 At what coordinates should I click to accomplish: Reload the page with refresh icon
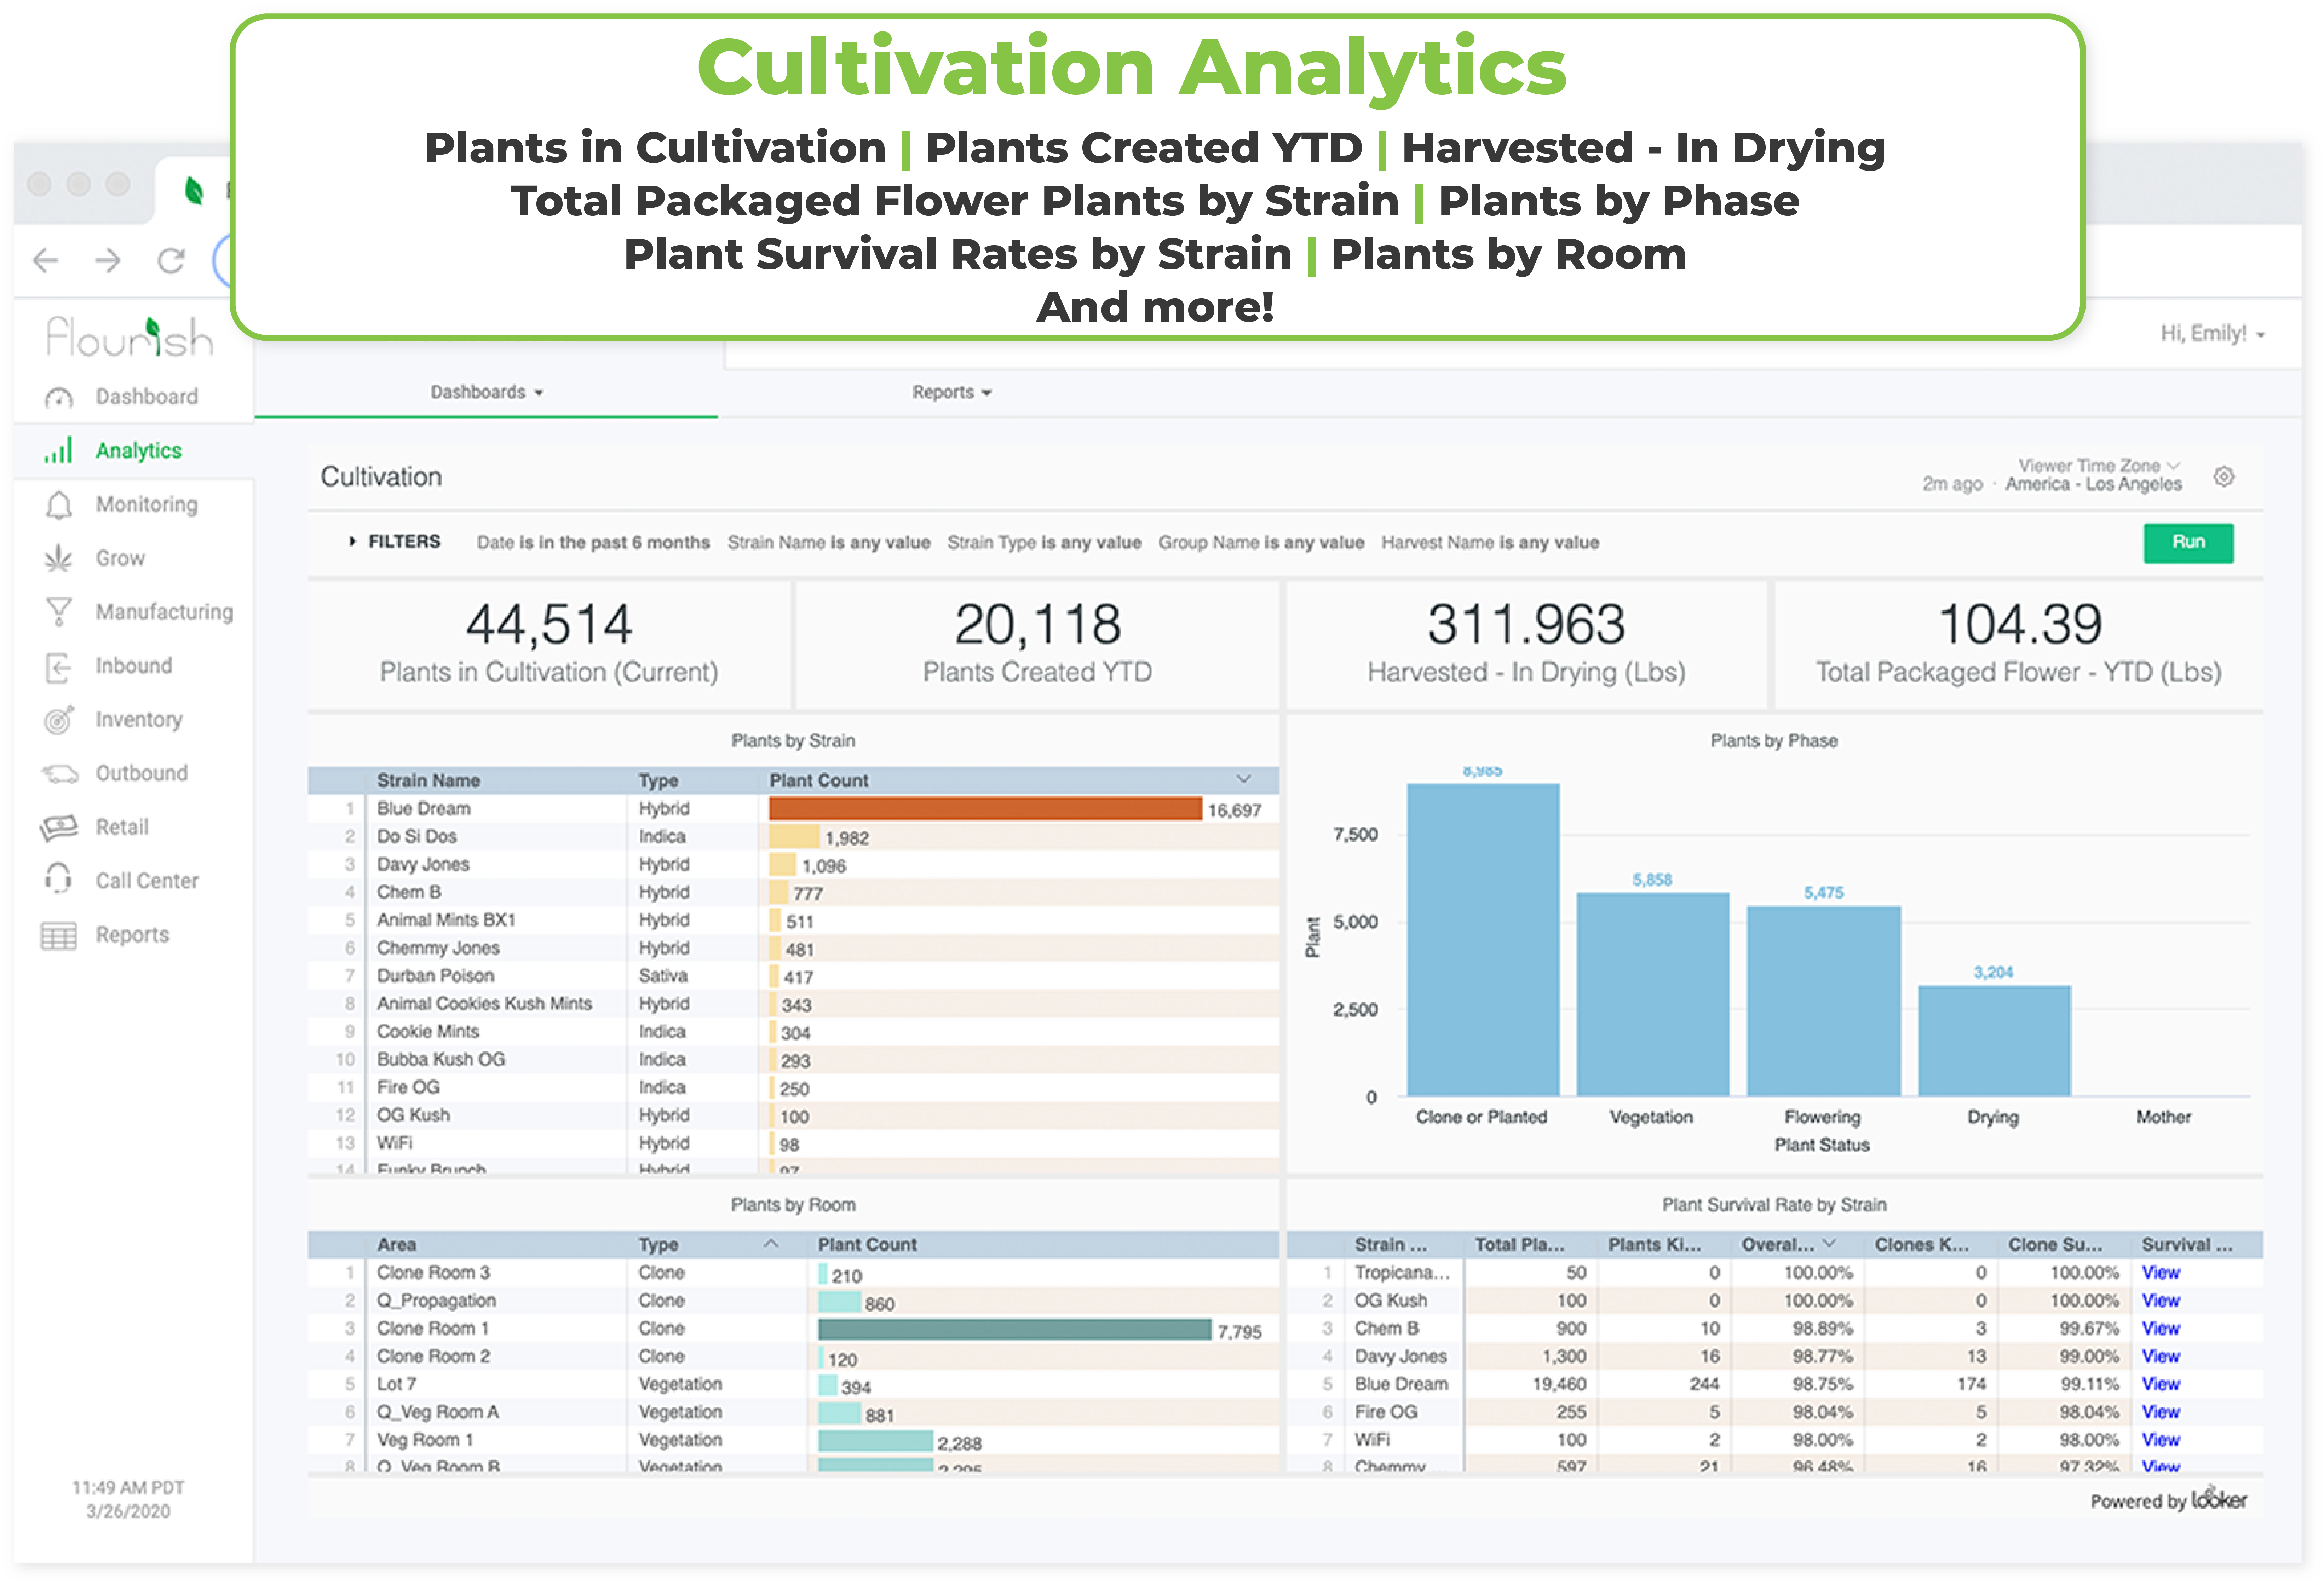pos(171,261)
